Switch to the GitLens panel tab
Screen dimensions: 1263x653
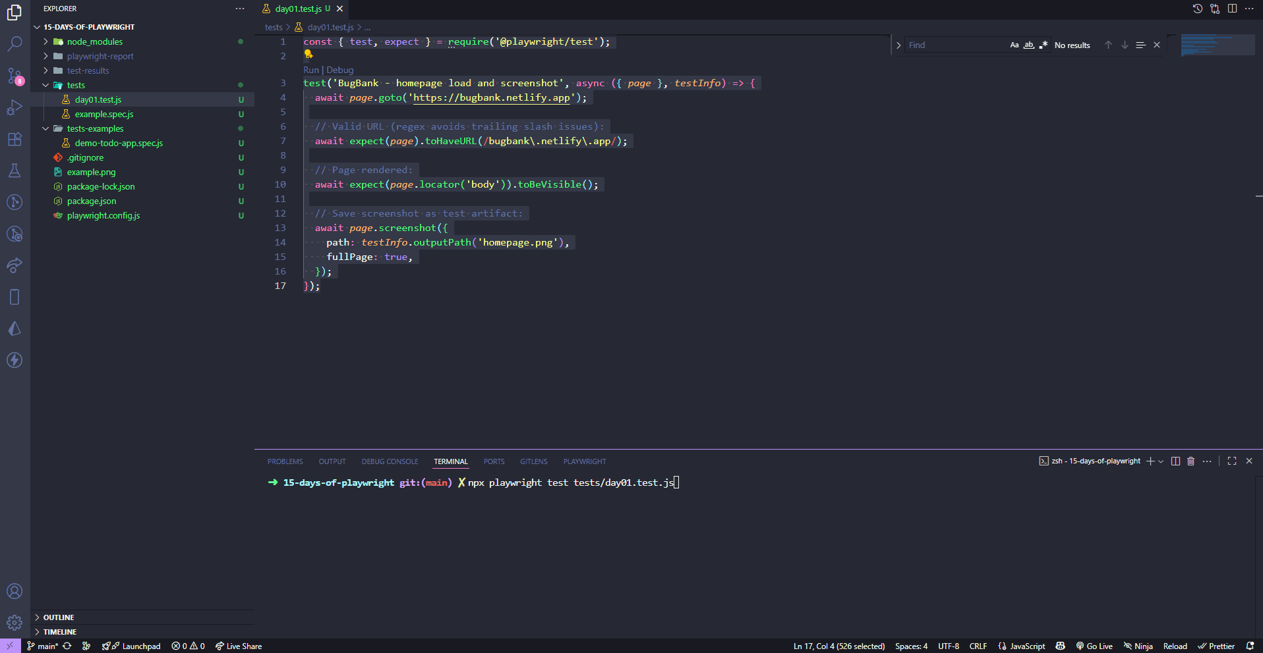pyautogui.click(x=533, y=461)
